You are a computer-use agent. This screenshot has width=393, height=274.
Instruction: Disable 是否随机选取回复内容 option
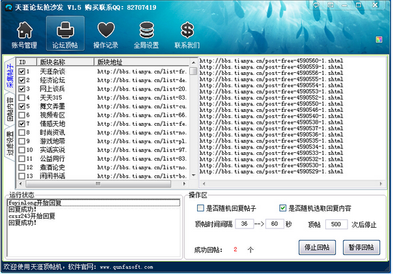pyautogui.click(x=283, y=208)
